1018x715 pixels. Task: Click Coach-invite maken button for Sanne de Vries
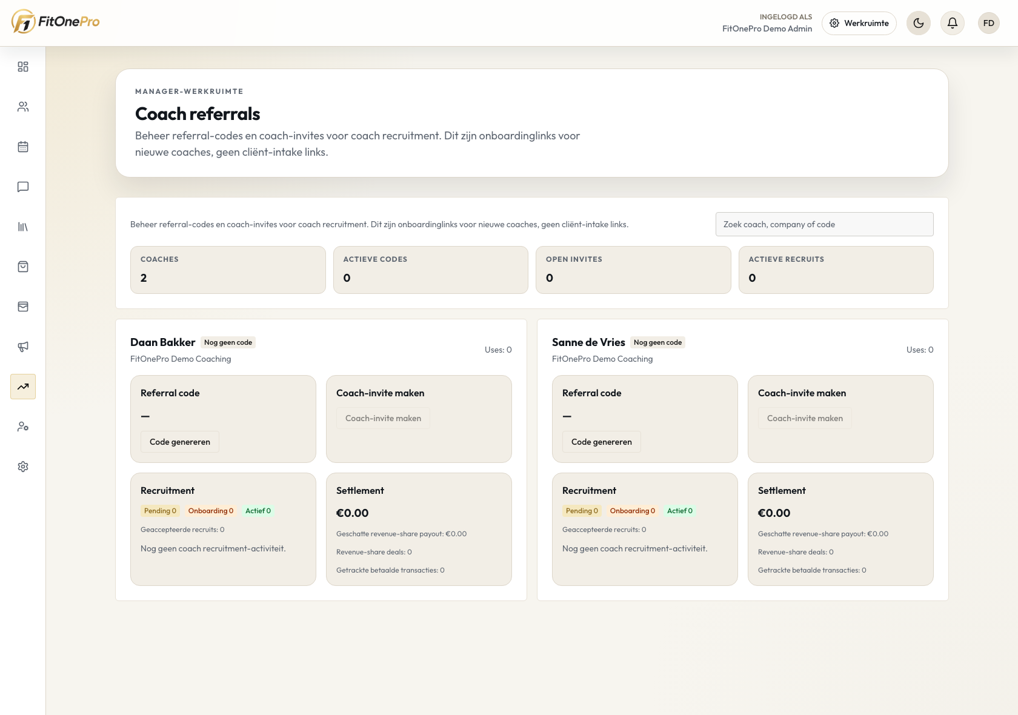[x=805, y=418]
